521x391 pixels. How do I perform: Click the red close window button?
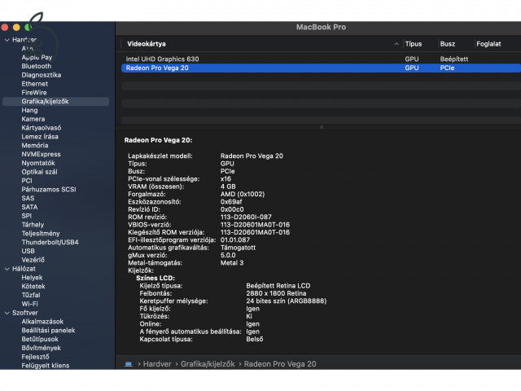(x=5, y=28)
